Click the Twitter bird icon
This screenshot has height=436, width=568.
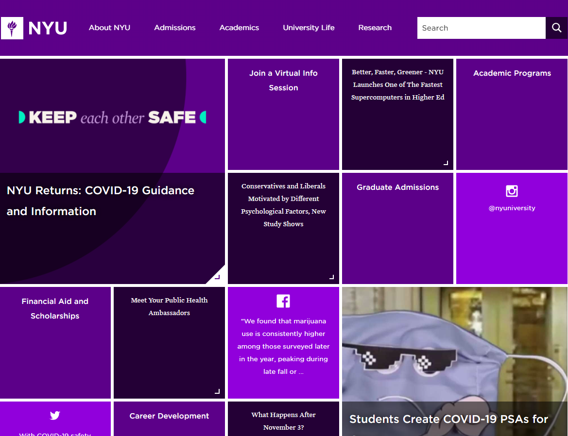click(x=55, y=415)
